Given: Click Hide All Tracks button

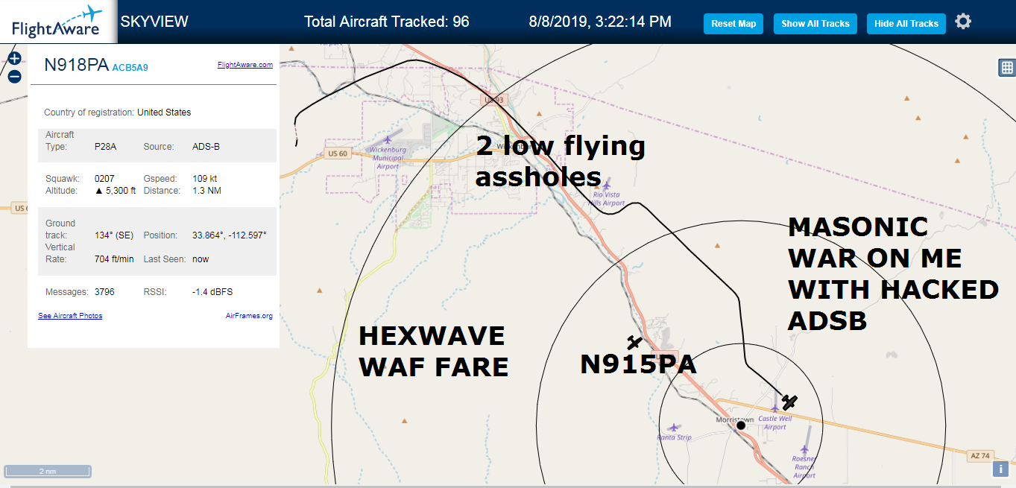Looking at the screenshot, I should point(906,24).
